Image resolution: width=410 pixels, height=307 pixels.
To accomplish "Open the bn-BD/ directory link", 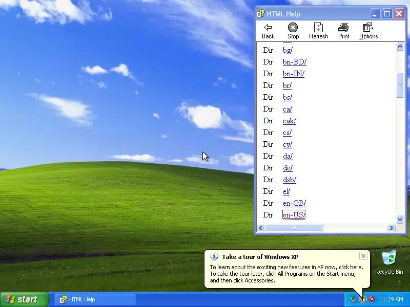I will (x=294, y=62).
